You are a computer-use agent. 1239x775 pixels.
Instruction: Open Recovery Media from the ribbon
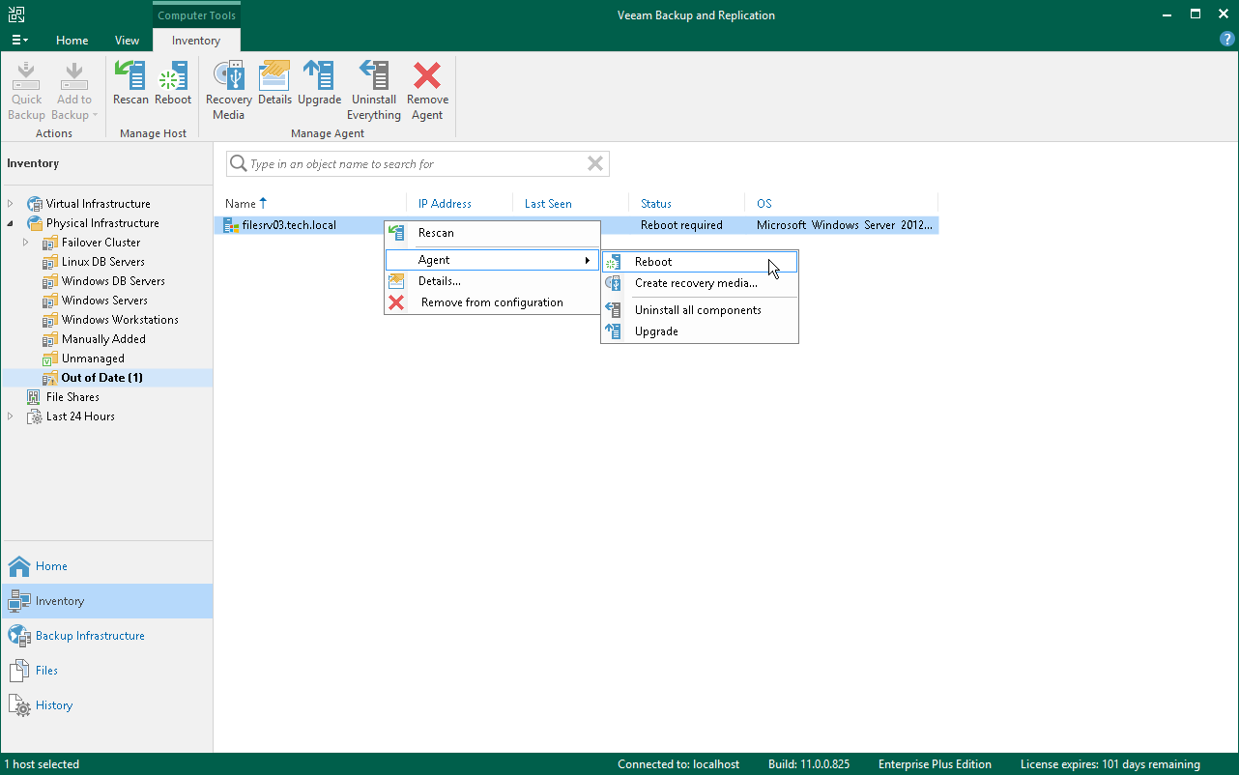click(x=229, y=91)
